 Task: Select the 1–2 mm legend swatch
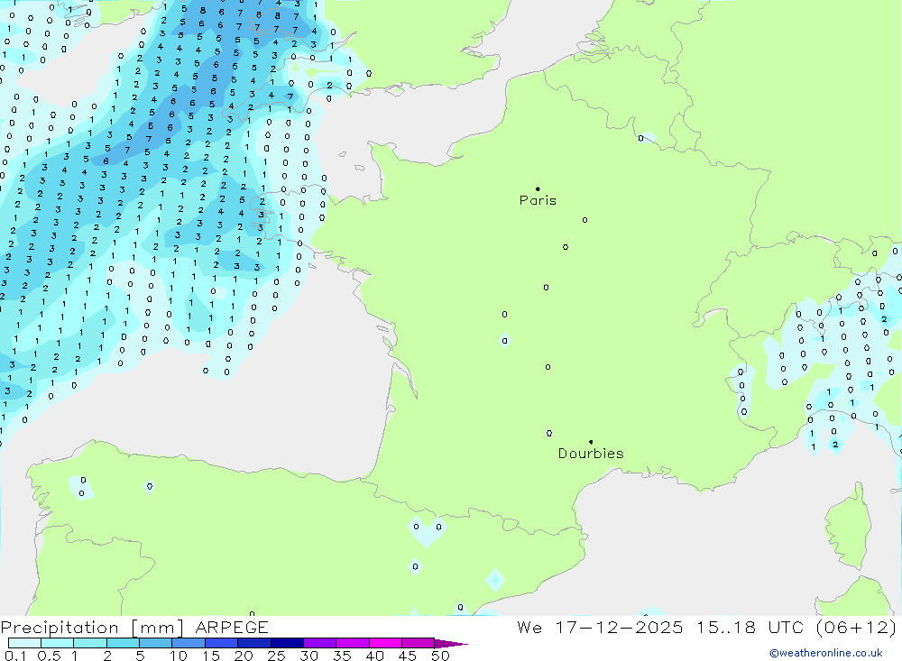pyautogui.click(x=90, y=643)
